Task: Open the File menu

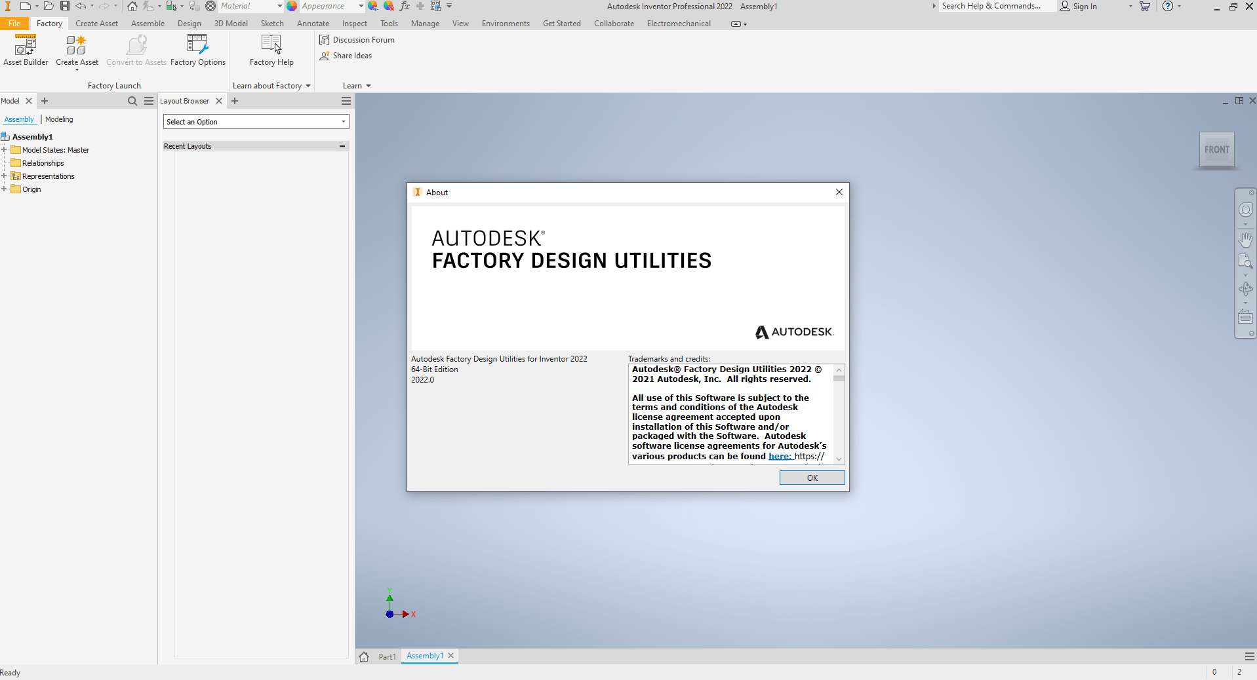Action: pos(14,24)
